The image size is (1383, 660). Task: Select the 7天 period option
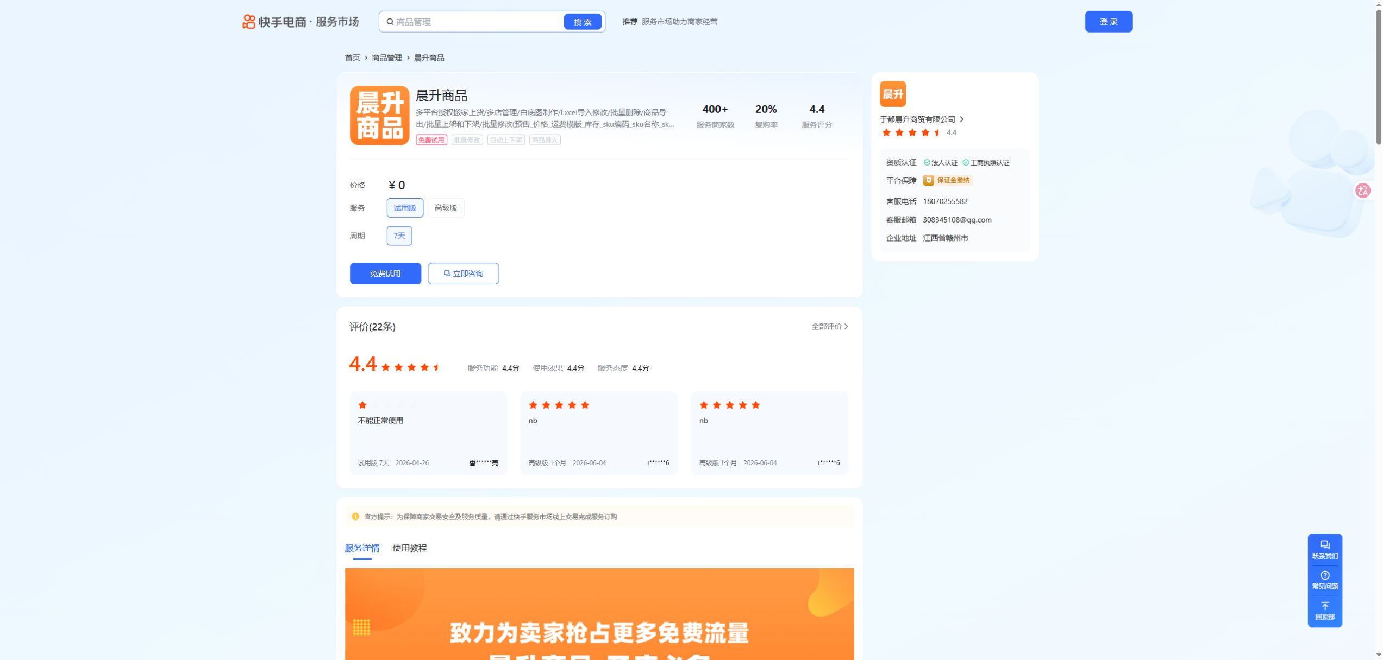399,236
